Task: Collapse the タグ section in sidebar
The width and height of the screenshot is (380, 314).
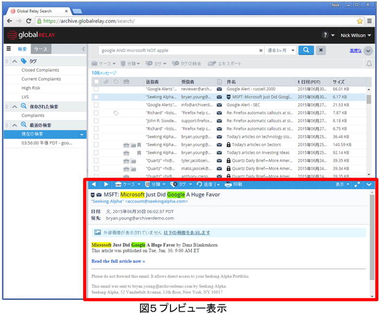Action: pos(15,61)
